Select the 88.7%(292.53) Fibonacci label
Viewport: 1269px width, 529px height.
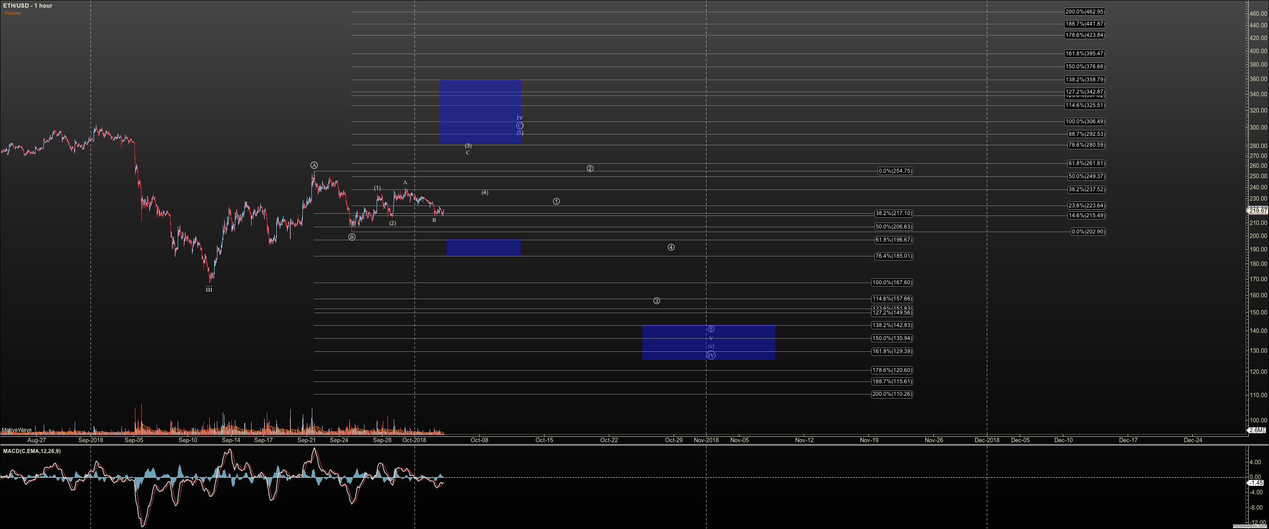click(x=1086, y=134)
